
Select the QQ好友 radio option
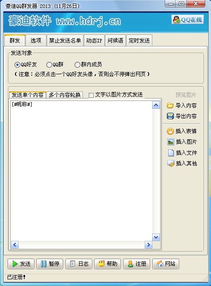pos(17,65)
